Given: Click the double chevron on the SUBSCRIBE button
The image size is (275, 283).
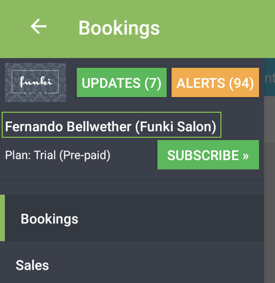Looking at the screenshot, I should 245,156.
